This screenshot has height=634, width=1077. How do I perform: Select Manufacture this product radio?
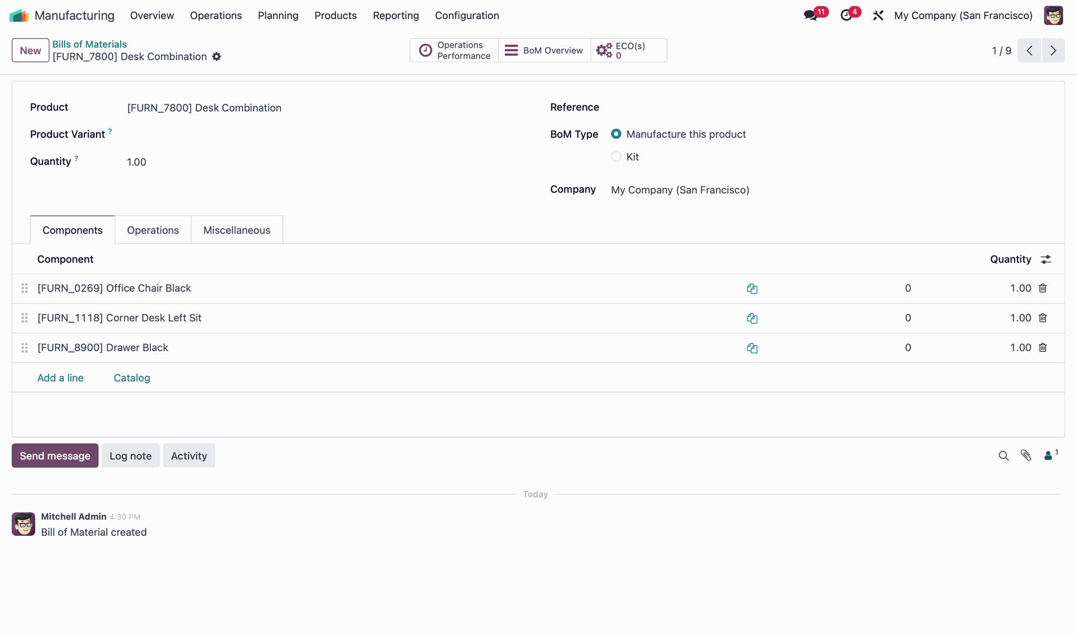[616, 134]
